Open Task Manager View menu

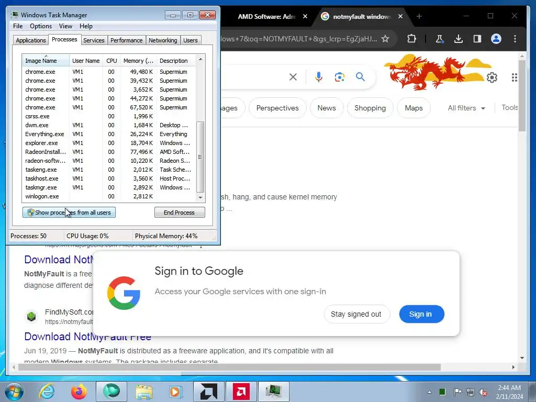[65, 26]
